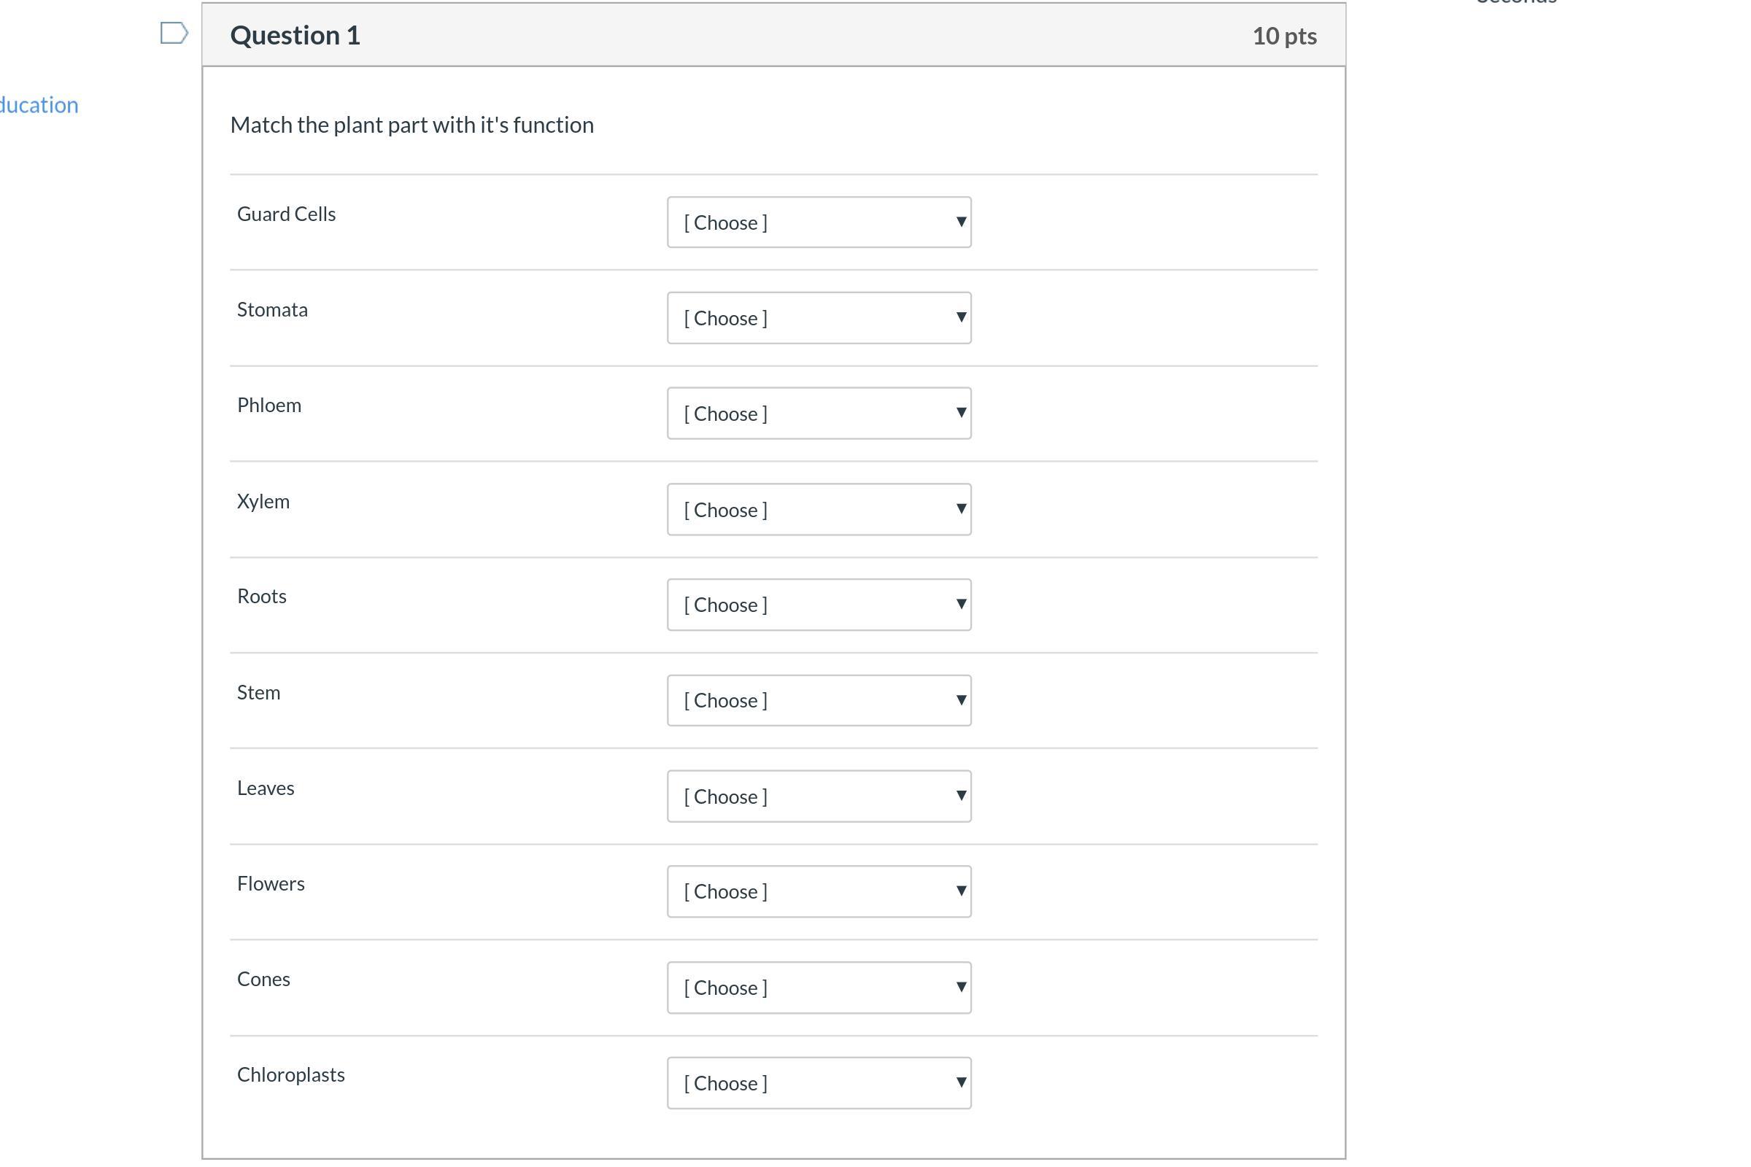The width and height of the screenshot is (1751, 1167).
Task: Click the 10 pts label
Action: coord(1284,36)
